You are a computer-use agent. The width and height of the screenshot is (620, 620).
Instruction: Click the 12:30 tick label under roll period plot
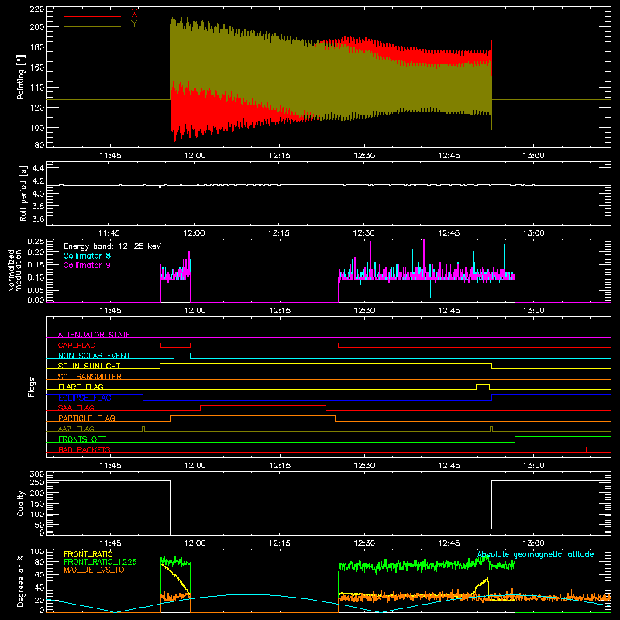(x=363, y=233)
